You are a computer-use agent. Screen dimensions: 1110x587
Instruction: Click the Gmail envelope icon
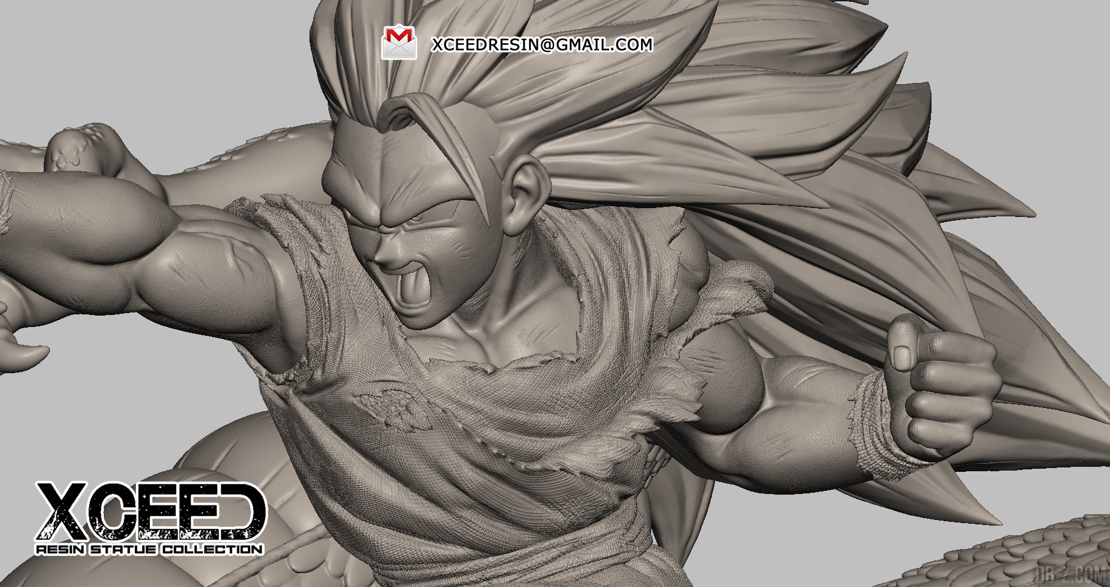coord(399,44)
